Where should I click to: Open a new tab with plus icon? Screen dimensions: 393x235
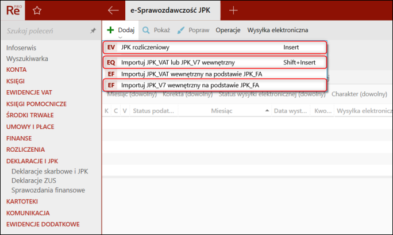point(233,10)
